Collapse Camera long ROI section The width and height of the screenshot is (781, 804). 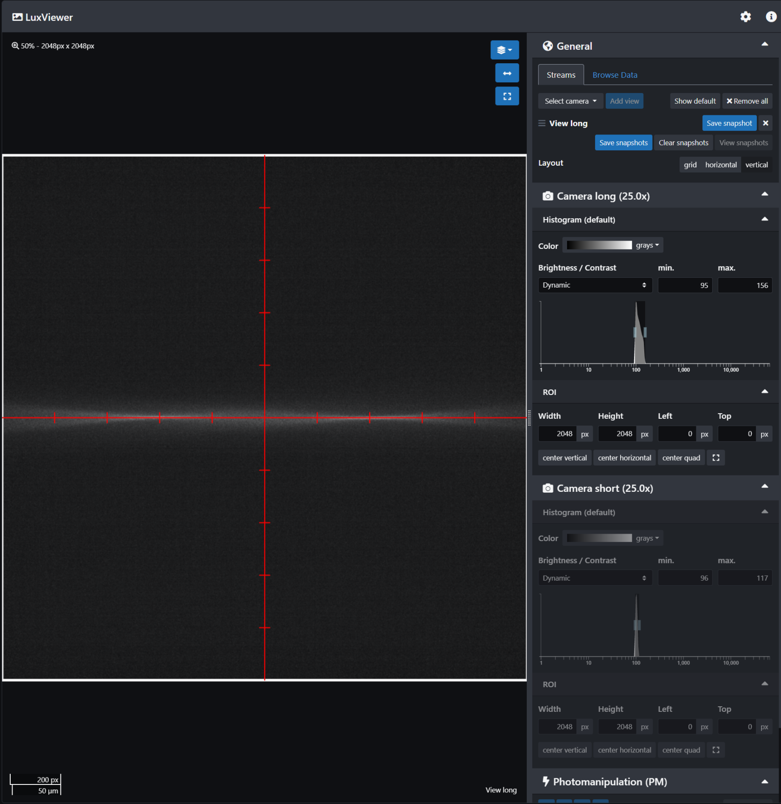(764, 392)
